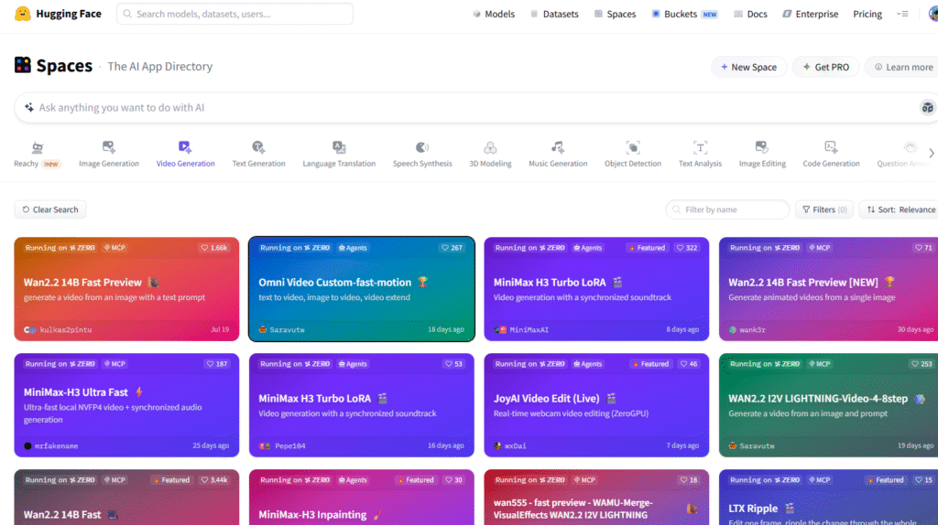This screenshot has width=938, height=525.
Task: Like the Wan2.2 14B Fast Preview 1.66k heart
Action: pos(204,248)
